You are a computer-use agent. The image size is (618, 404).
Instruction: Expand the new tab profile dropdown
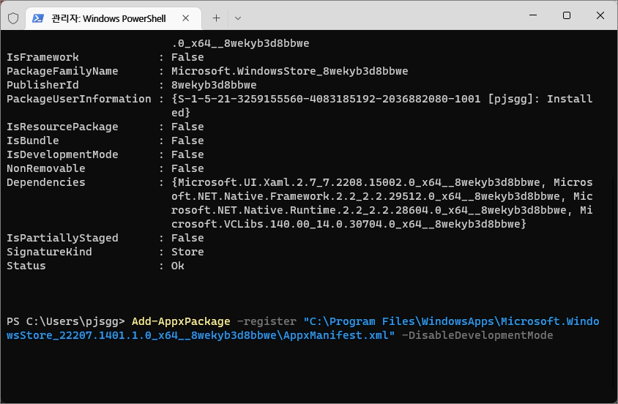click(238, 18)
